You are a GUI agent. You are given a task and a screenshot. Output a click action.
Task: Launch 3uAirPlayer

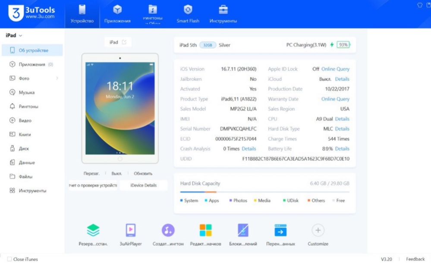[x=131, y=234]
